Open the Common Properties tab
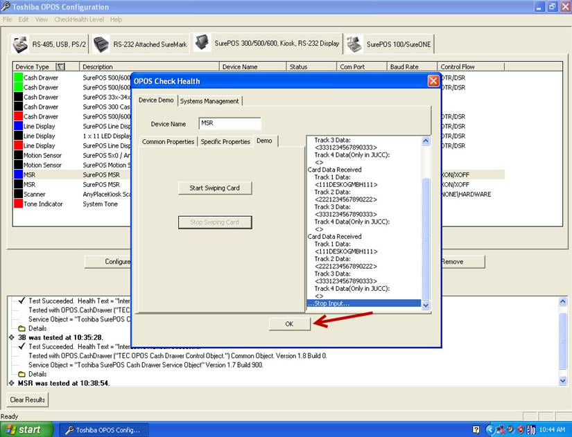This screenshot has width=572, height=437. click(x=168, y=141)
